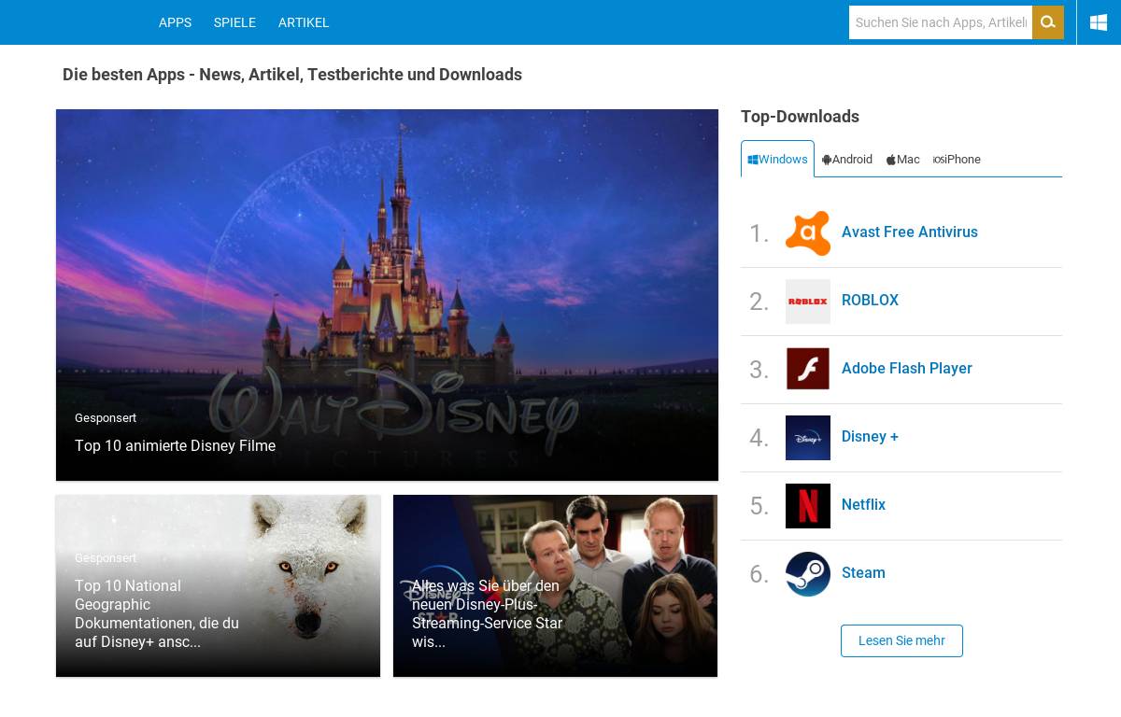
Task: Go to the ARTIKEL menu item
Action: coord(304,22)
